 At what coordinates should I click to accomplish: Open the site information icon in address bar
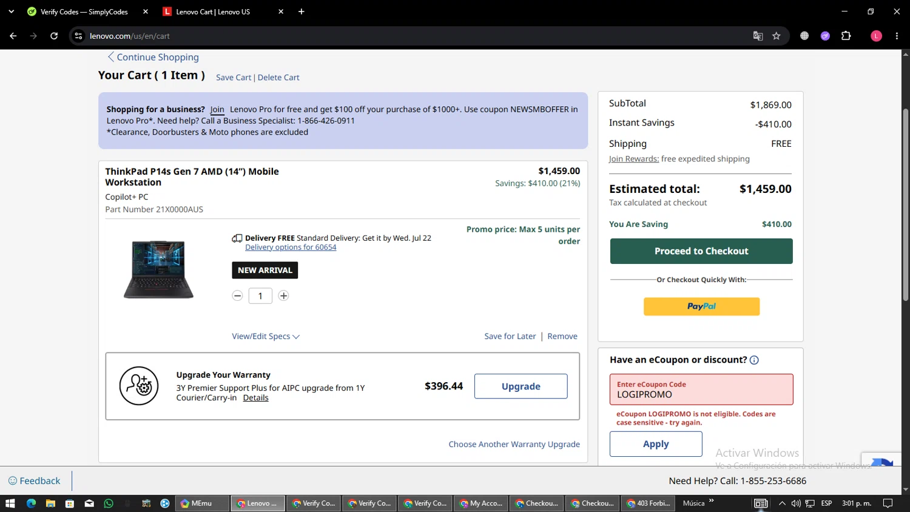point(78,36)
